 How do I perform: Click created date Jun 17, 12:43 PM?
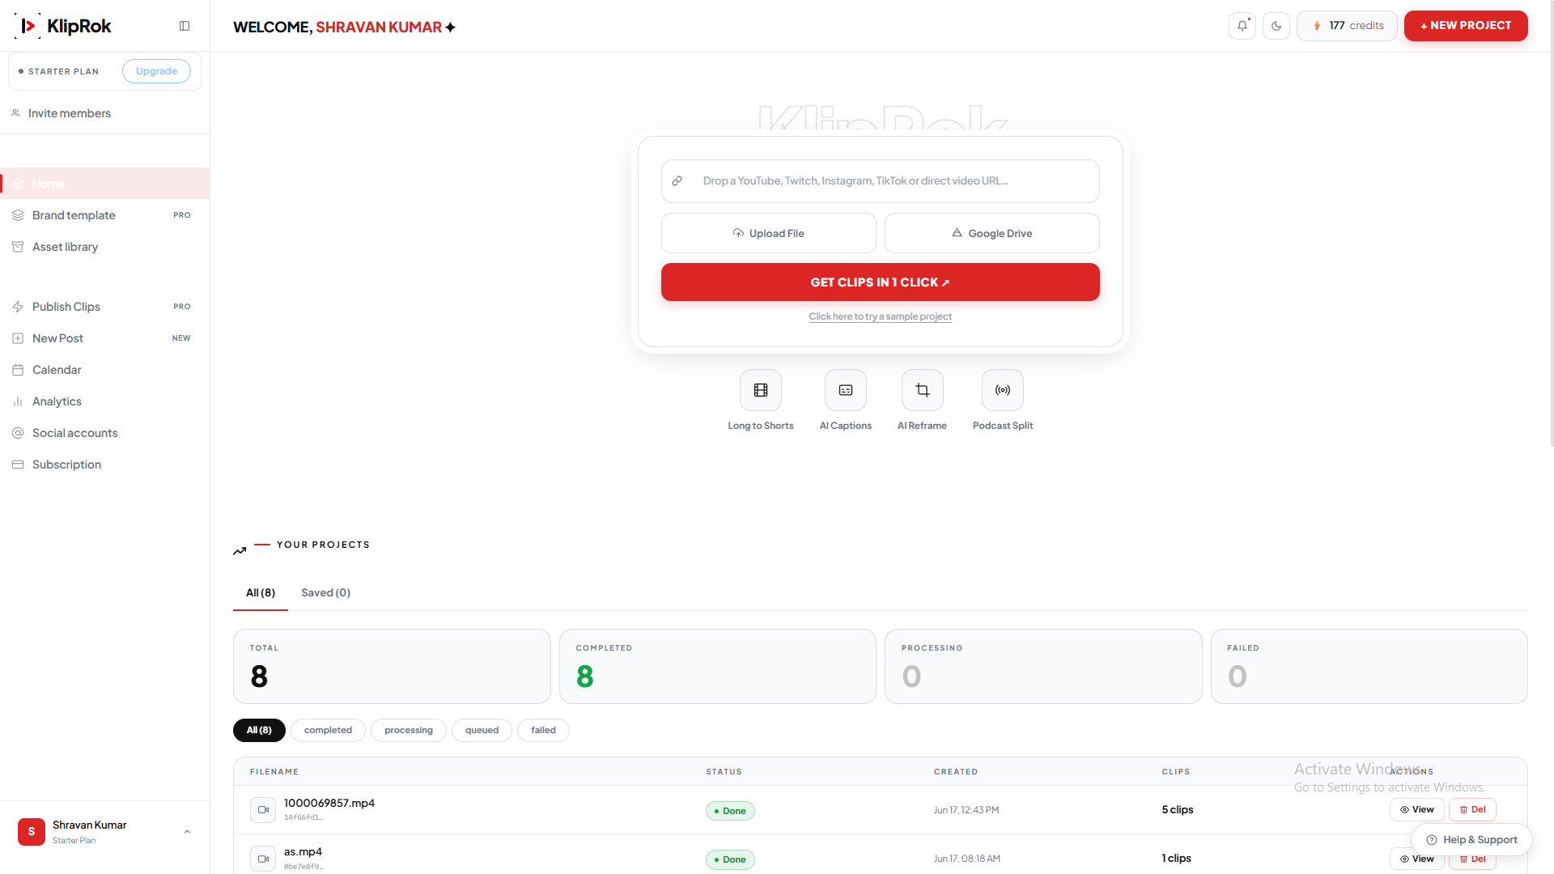[966, 810]
